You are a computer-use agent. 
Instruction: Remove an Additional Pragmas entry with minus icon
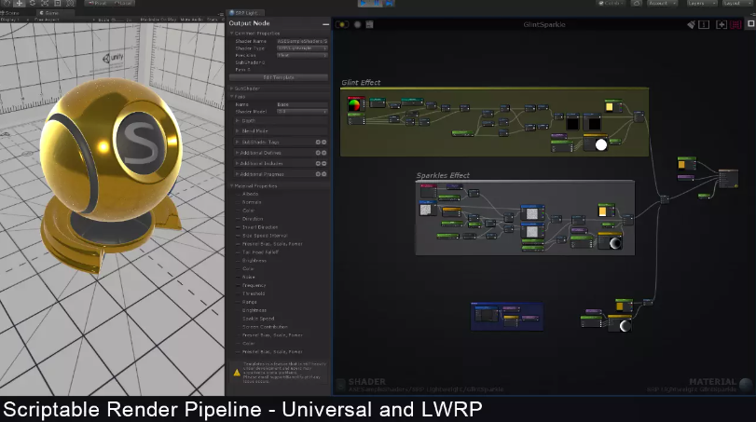click(x=324, y=174)
